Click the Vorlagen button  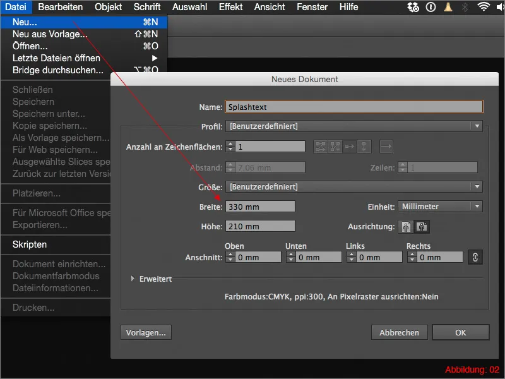click(x=146, y=332)
